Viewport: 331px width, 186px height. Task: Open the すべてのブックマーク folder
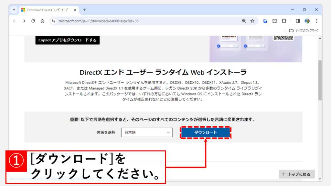click(x=304, y=30)
